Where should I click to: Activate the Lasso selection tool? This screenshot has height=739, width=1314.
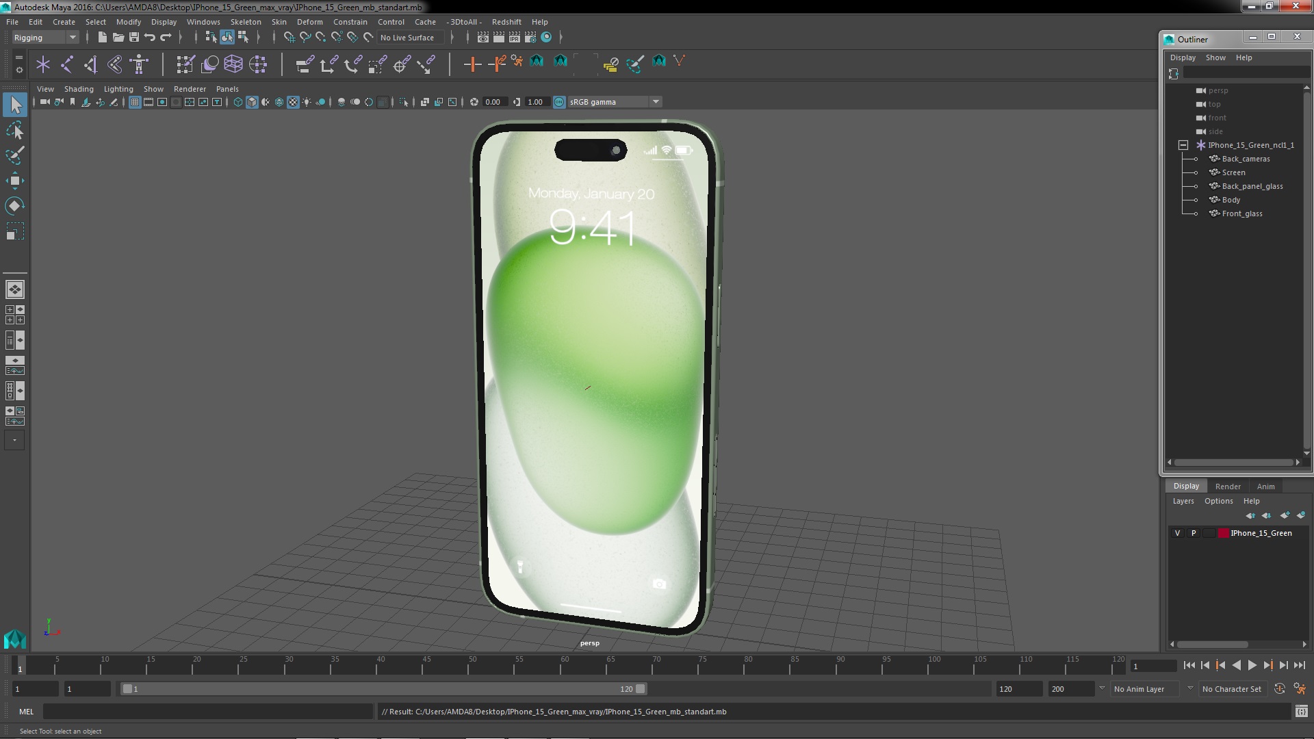(x=15, y=130)
